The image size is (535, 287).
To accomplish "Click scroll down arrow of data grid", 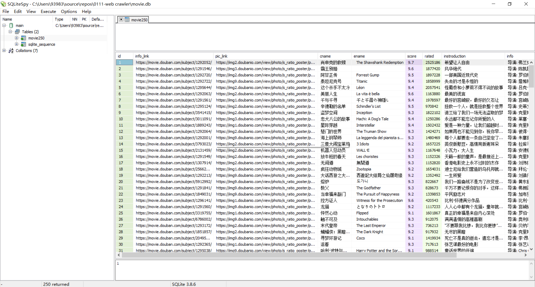I will [531, 249].
